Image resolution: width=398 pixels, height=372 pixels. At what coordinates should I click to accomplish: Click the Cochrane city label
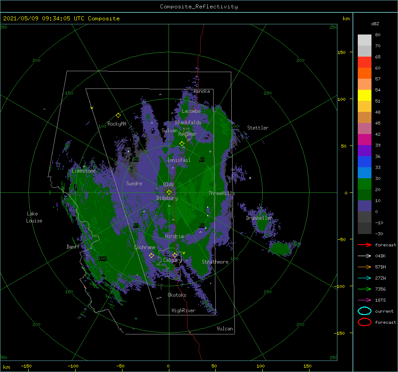click(145, 247)
